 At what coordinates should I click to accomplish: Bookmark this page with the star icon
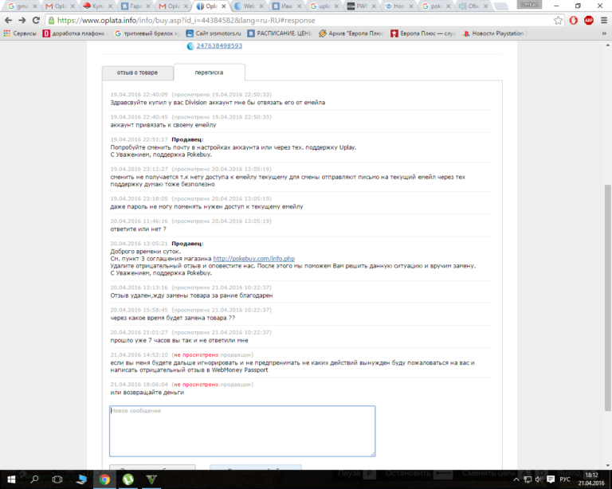(x=558, y=20)
